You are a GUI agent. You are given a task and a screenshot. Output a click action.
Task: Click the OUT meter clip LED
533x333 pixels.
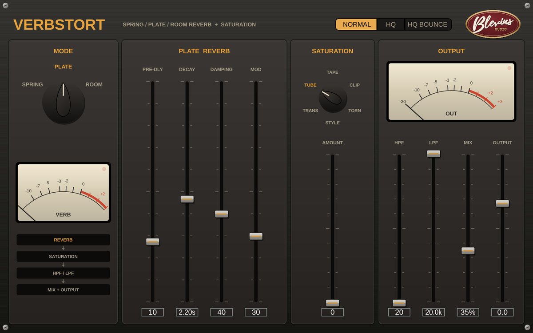point(509,68)
